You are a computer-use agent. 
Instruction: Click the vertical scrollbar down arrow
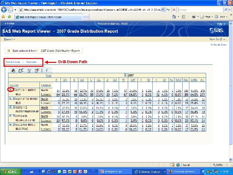(x=230, y=160)
